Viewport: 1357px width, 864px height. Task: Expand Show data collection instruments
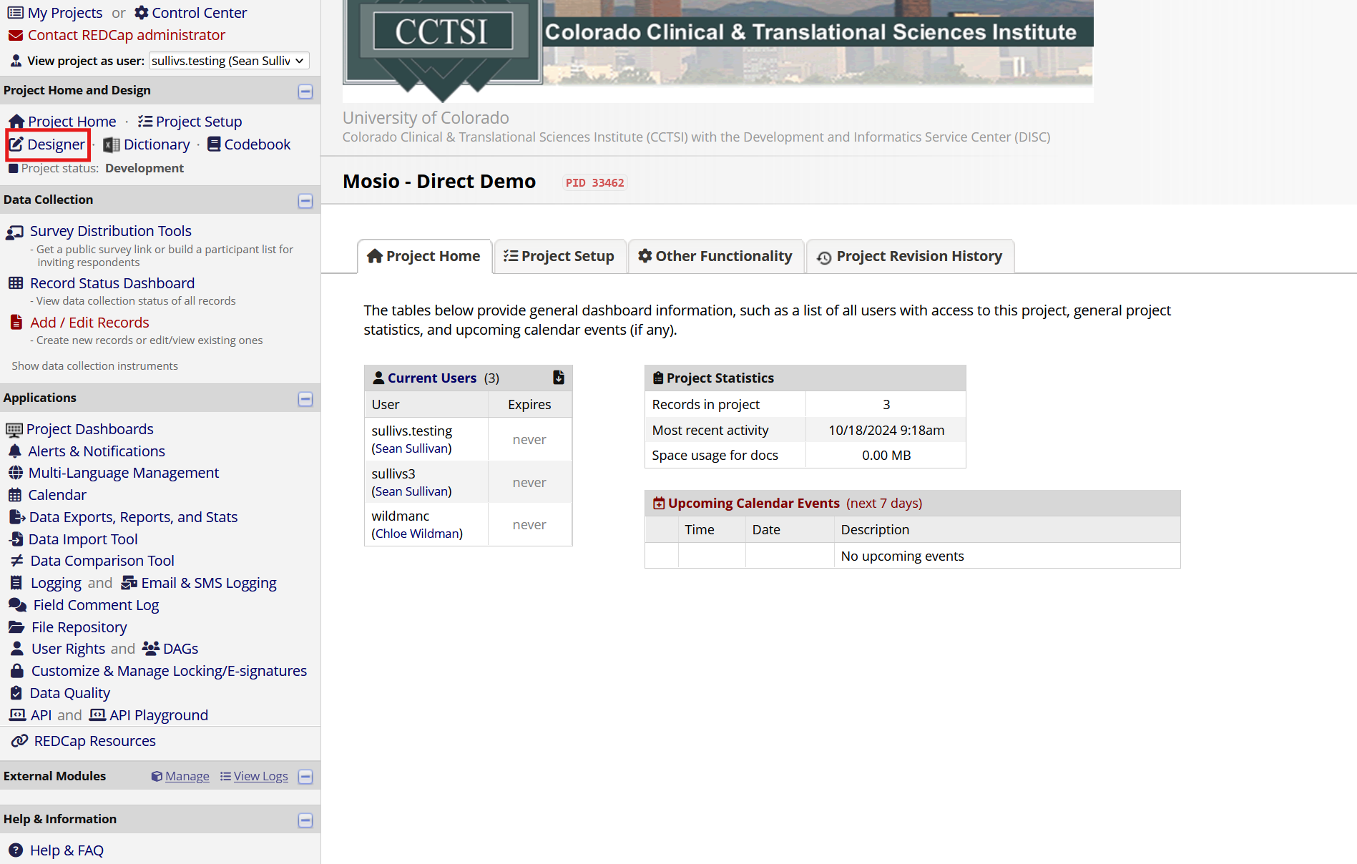[94, 365]
